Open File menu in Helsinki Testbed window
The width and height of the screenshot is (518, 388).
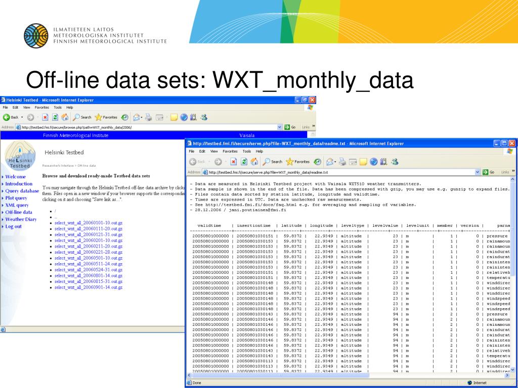tap(5, 108)
